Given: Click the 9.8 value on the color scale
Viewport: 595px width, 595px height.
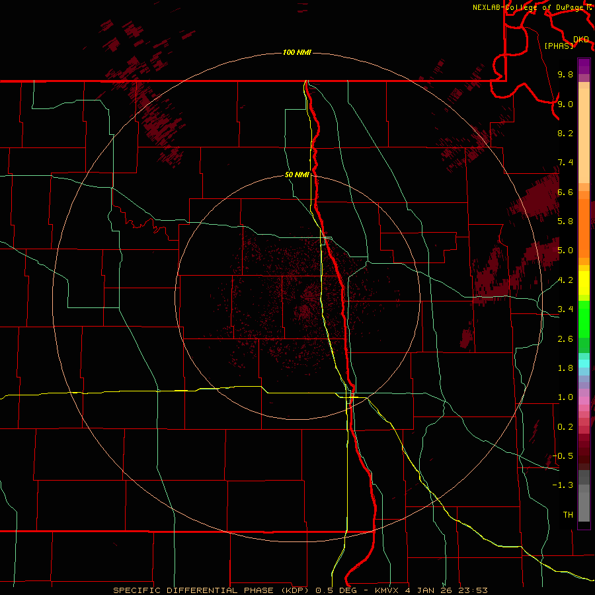Looking at the screenshot, I should 565,74.
